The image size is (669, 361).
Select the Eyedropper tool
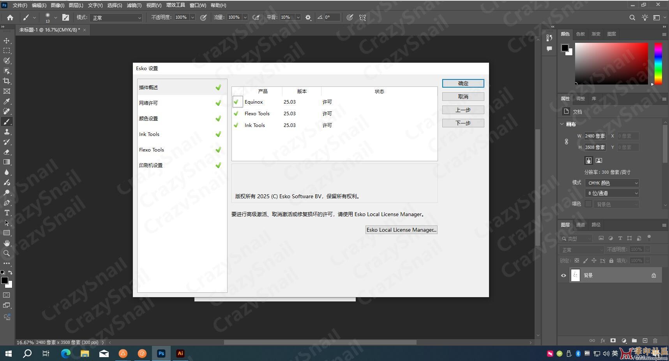(x=7, y=101)
